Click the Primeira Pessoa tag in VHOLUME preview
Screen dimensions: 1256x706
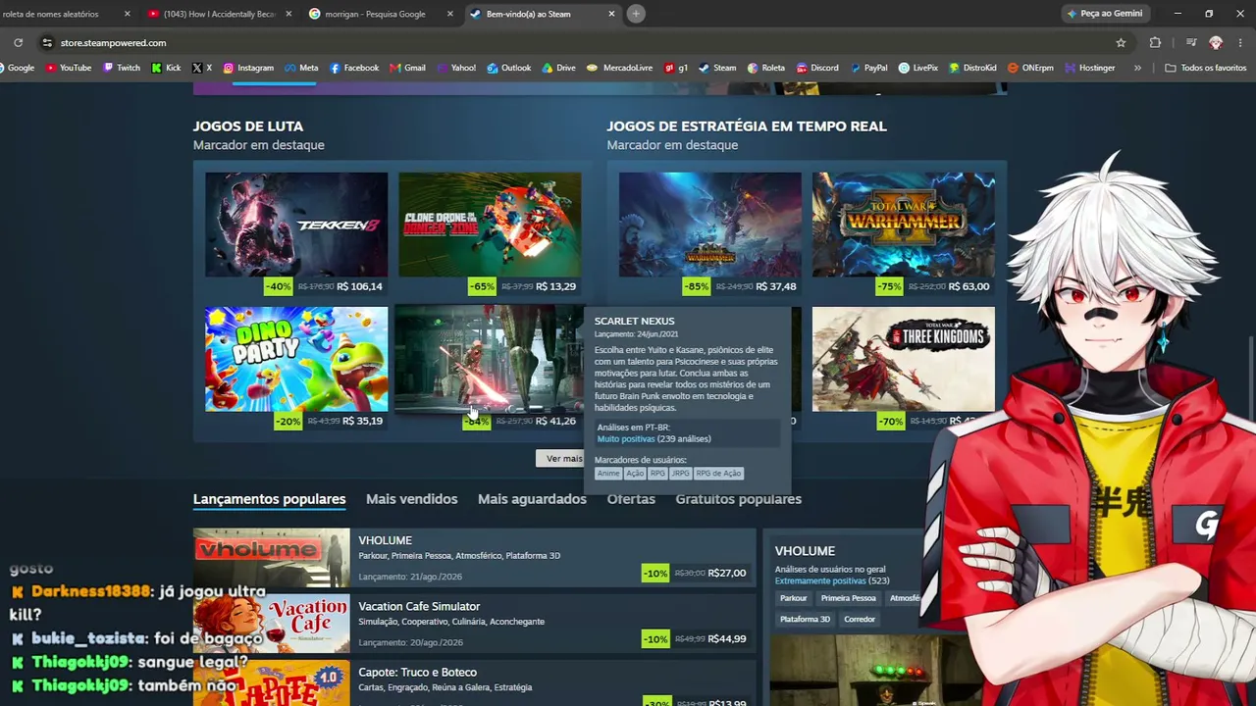pos(848,598)
